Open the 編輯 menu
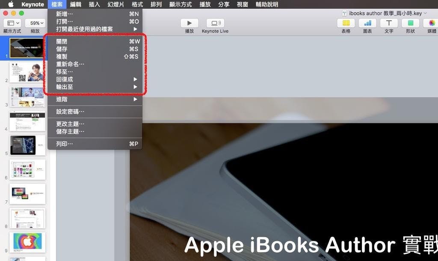The width and height of the screenshot is (438, 261). (75, 4)
